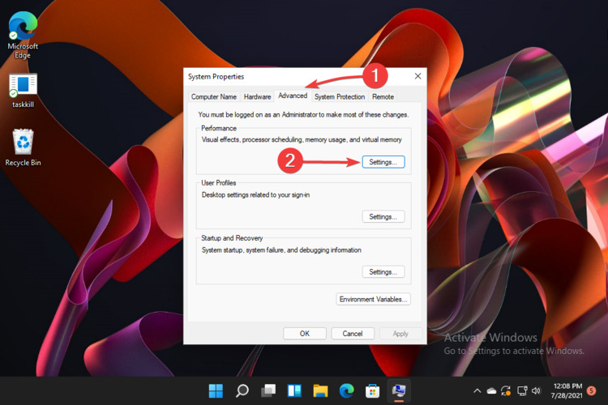Image resolution: width=608 pixels, height=405 pixels.
Task: Click the volume icon in system tray
Action: (x=536, y=391)
